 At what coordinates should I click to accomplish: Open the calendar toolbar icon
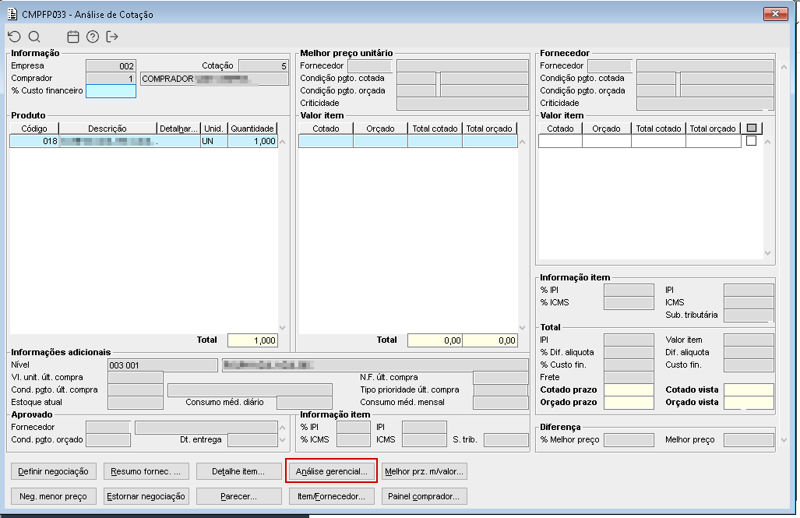pyautogui.click(x=73, y=37)
